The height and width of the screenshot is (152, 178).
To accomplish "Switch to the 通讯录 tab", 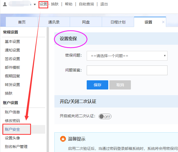I will [x=54, y=22].
